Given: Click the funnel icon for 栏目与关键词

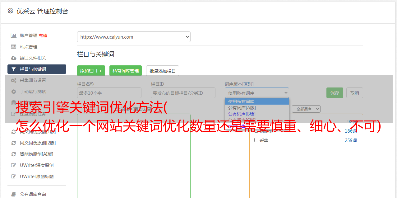Looking at the screenshot, I should pyautogui.click(x=14, y=69).
